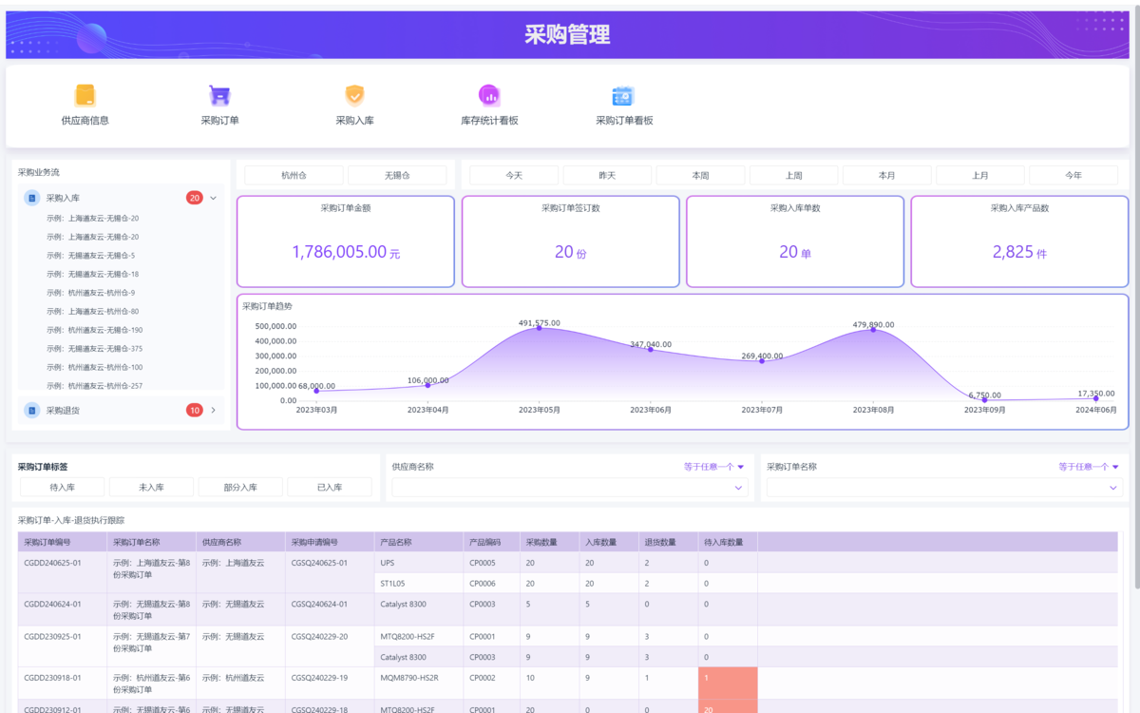Toggle the 部分入库 order tag
The width and height of the screenshot is (1140, 713).
pyautogui.click(x=240, y=487)
